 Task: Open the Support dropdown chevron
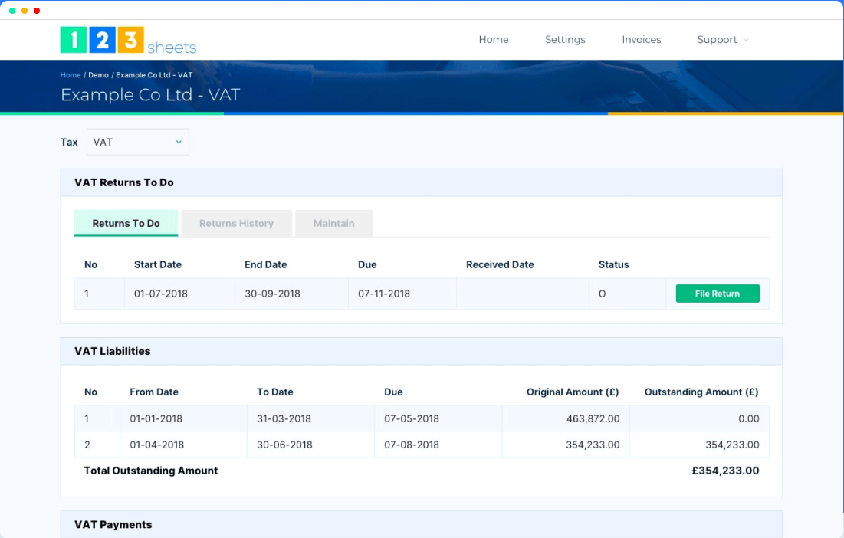tap(745, 40)
